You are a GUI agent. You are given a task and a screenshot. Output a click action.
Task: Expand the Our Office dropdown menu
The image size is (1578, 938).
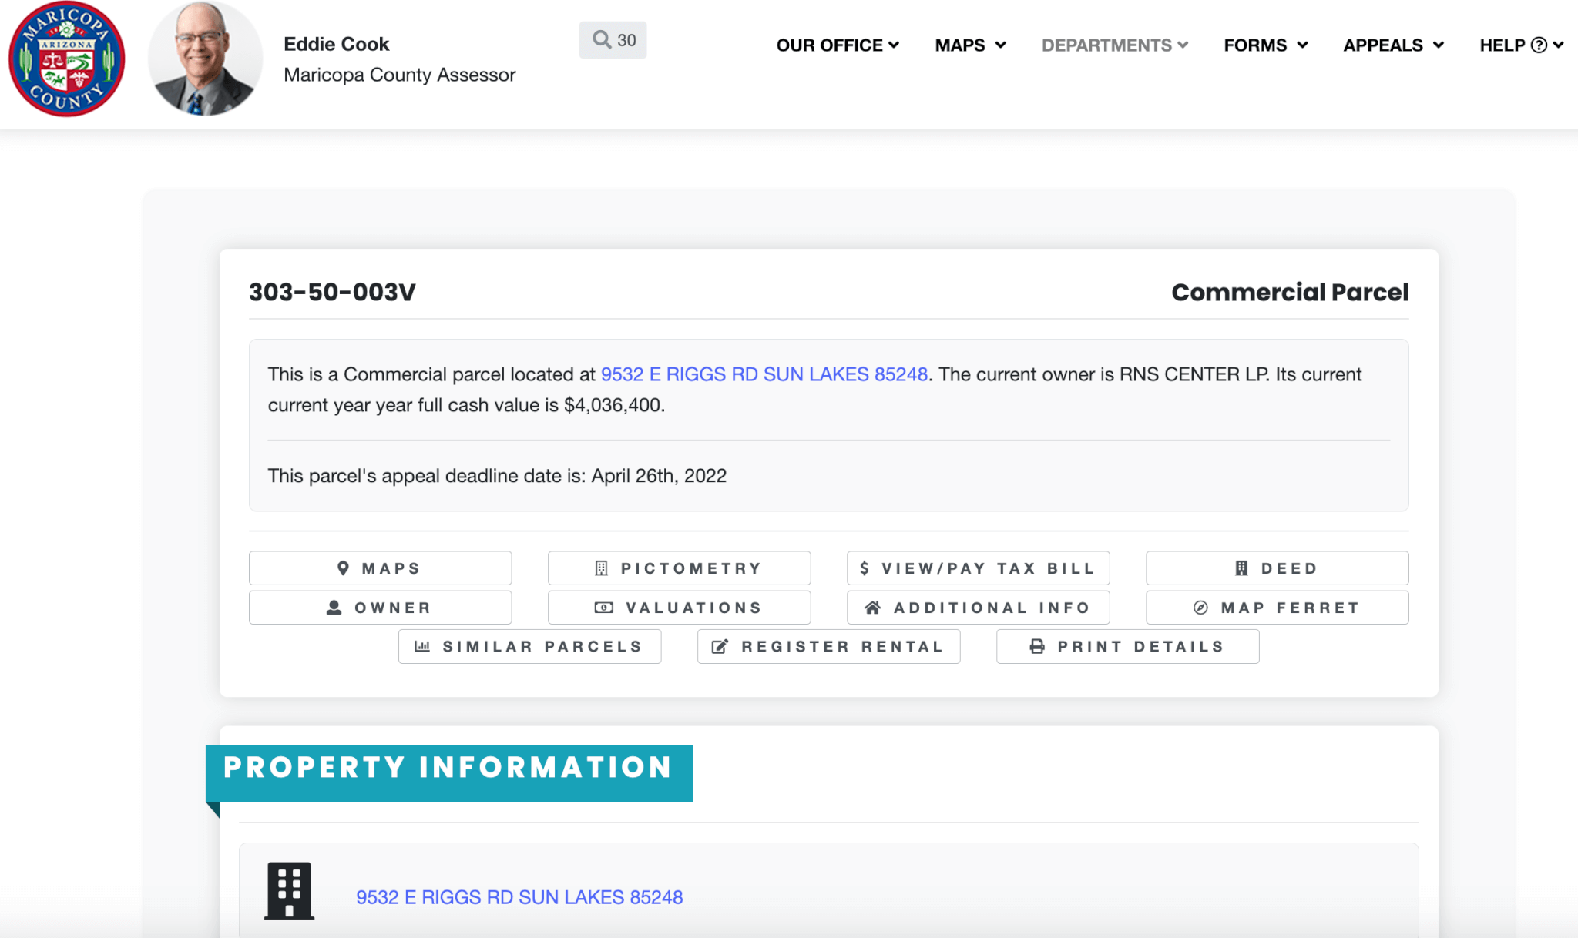click(x=838, y=45)
